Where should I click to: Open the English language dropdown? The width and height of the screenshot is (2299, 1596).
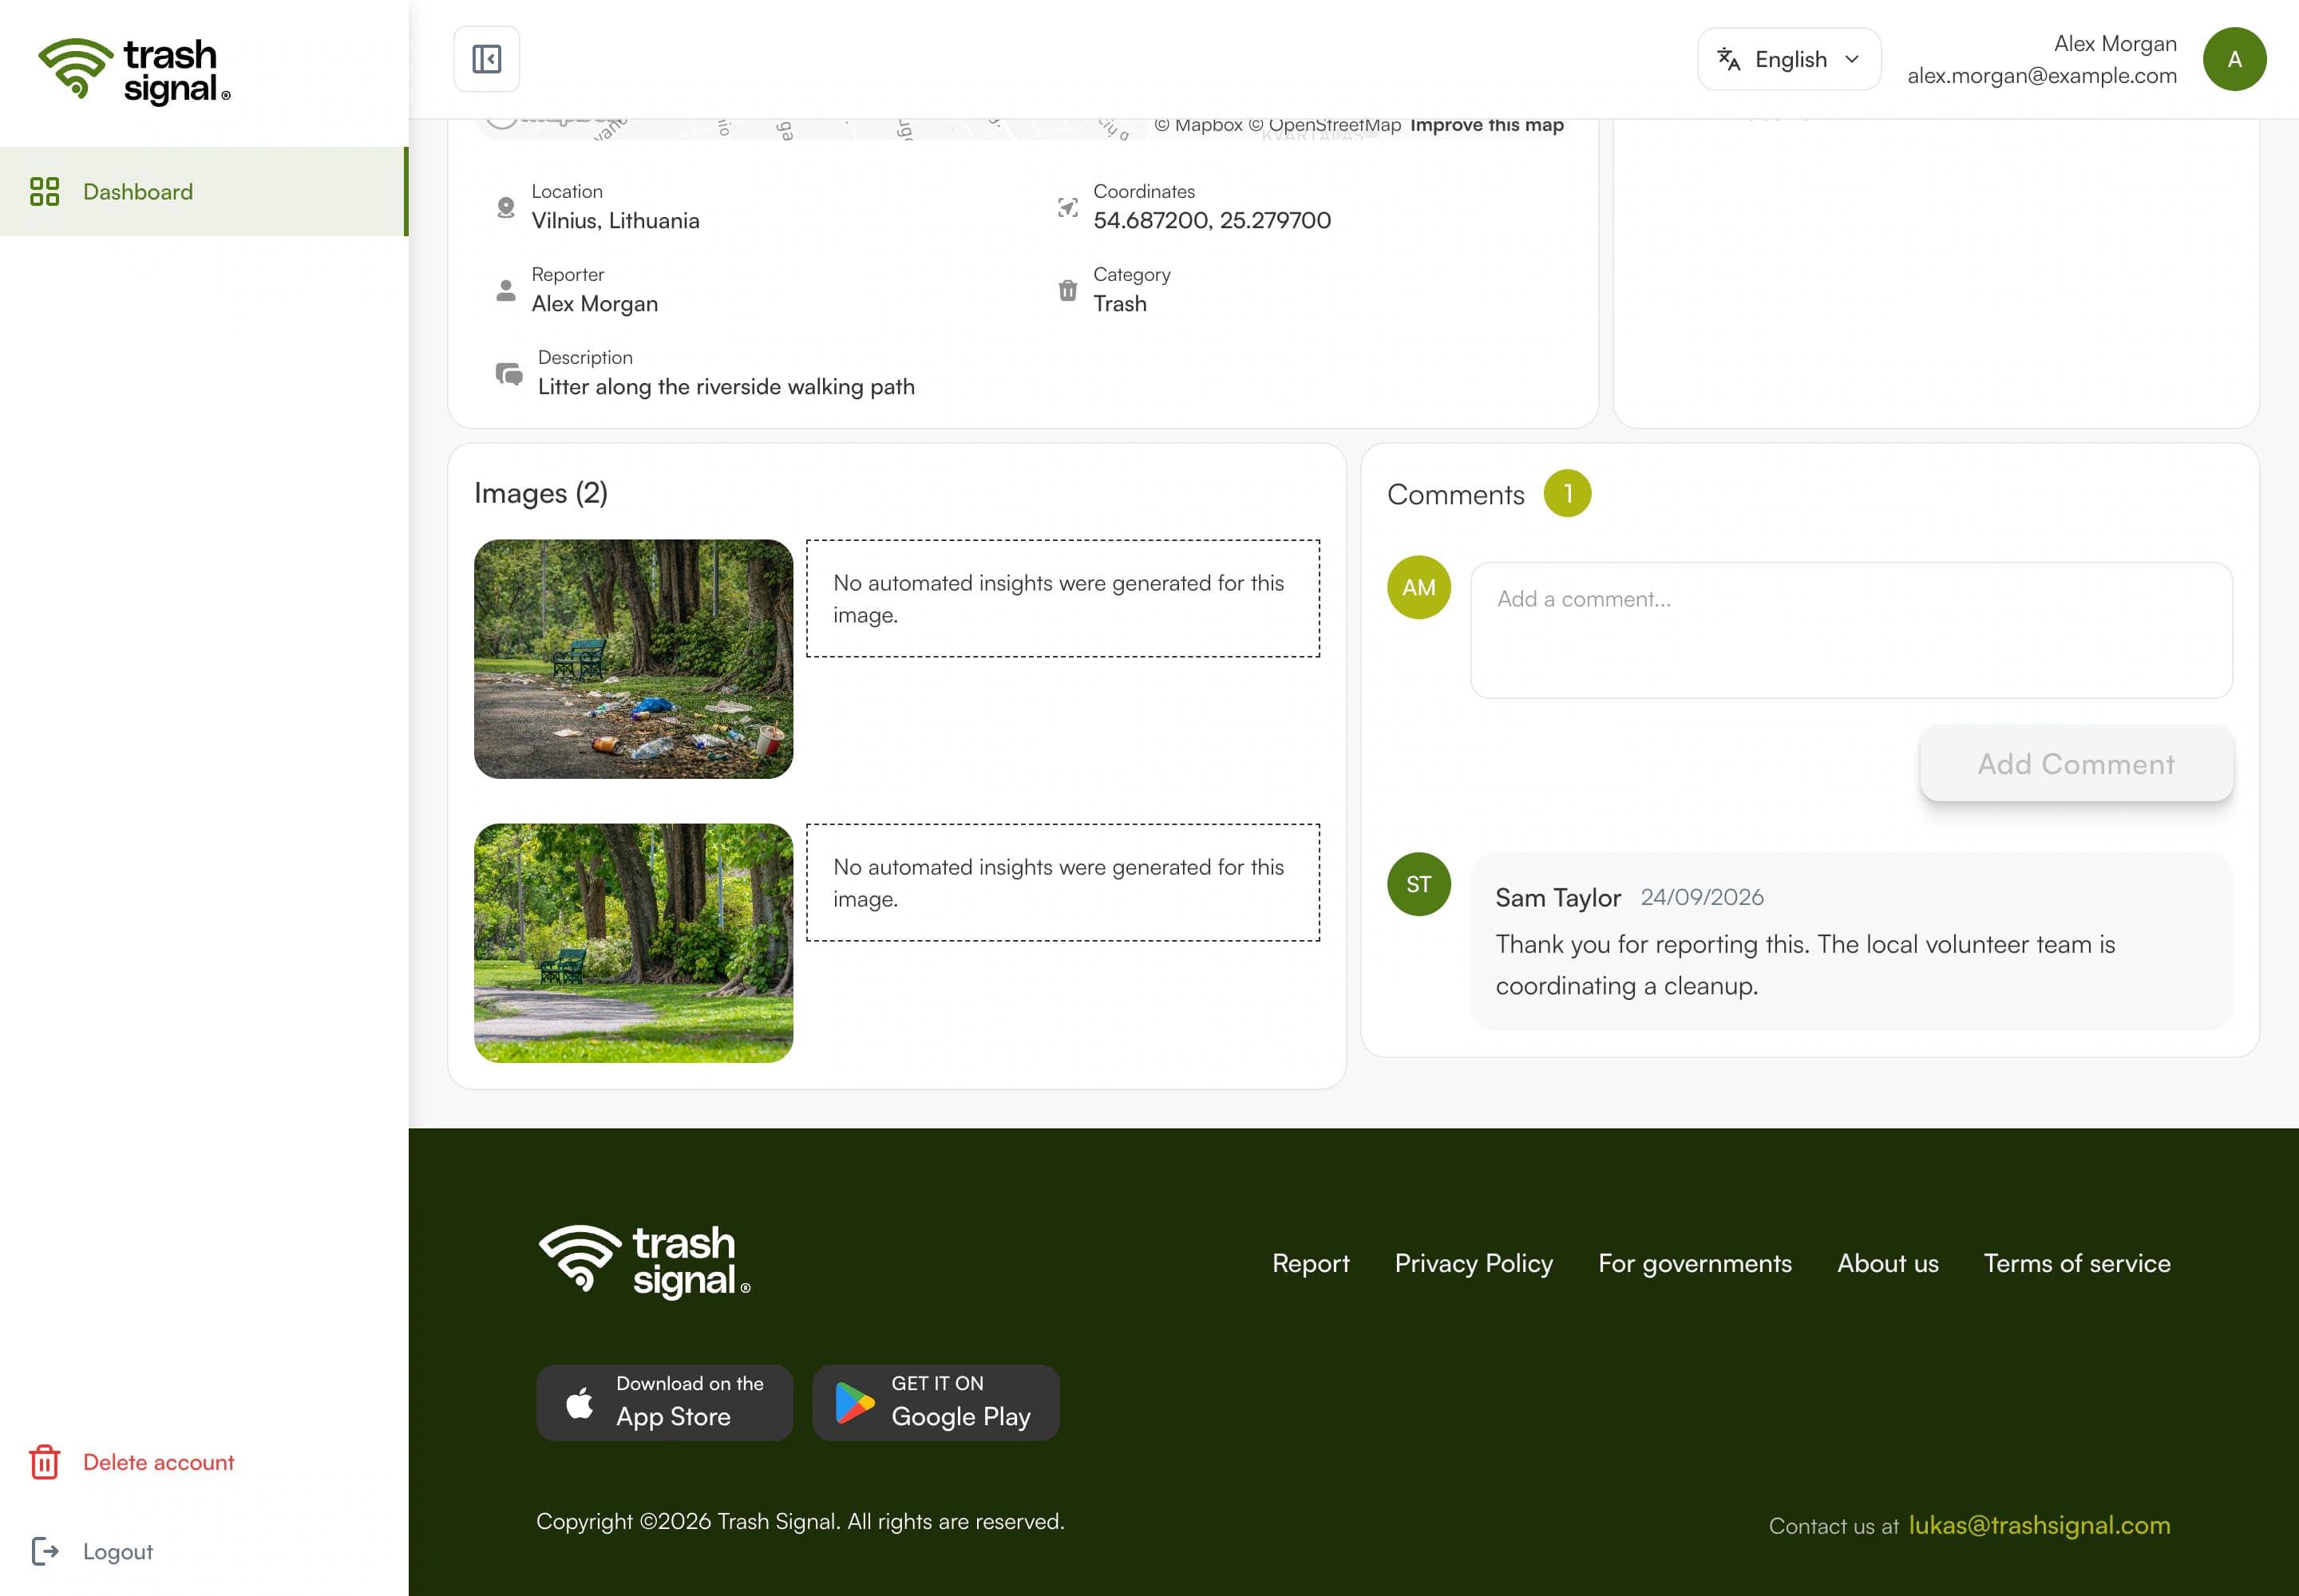coord(1789,59)
